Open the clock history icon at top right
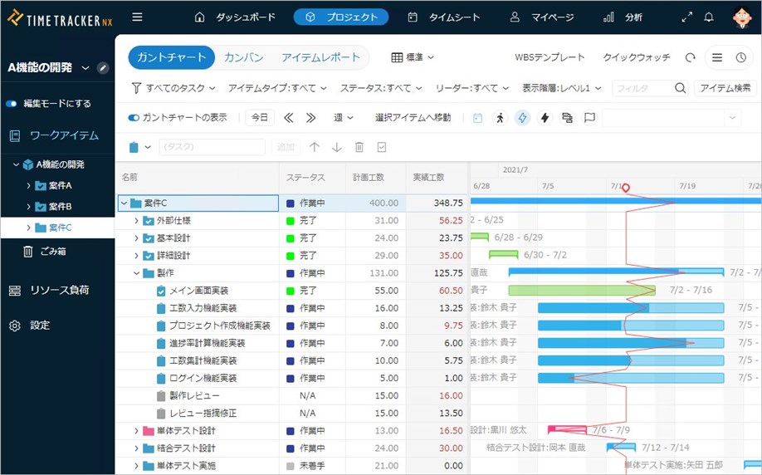Image resolution: width=762 pixels, height=475 pixels. click(x=740, y=58)
